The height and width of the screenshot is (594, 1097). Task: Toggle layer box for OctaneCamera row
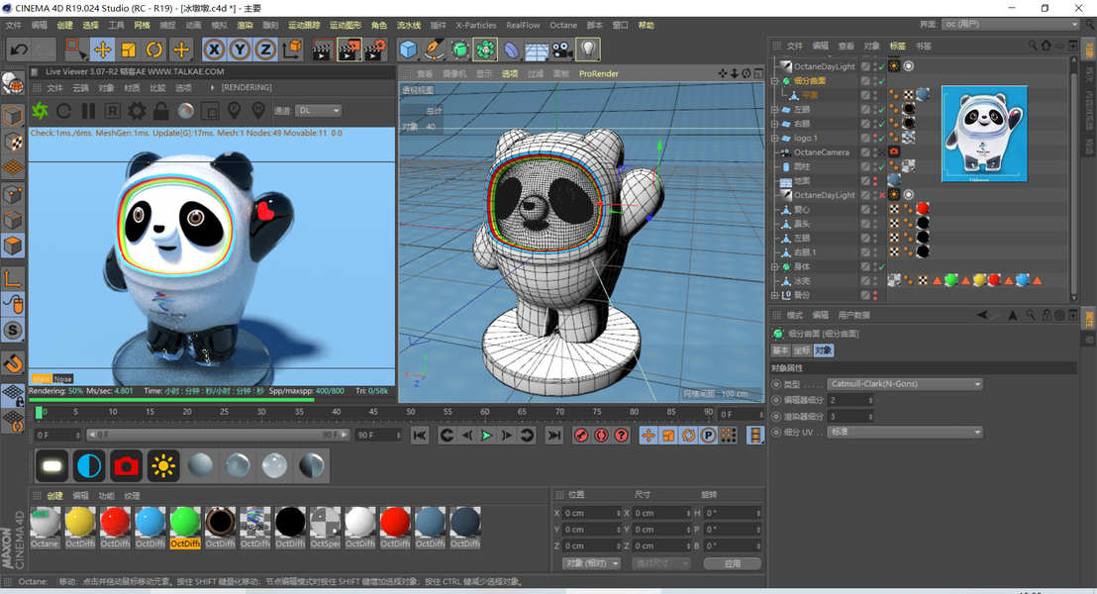pos(865,152)
